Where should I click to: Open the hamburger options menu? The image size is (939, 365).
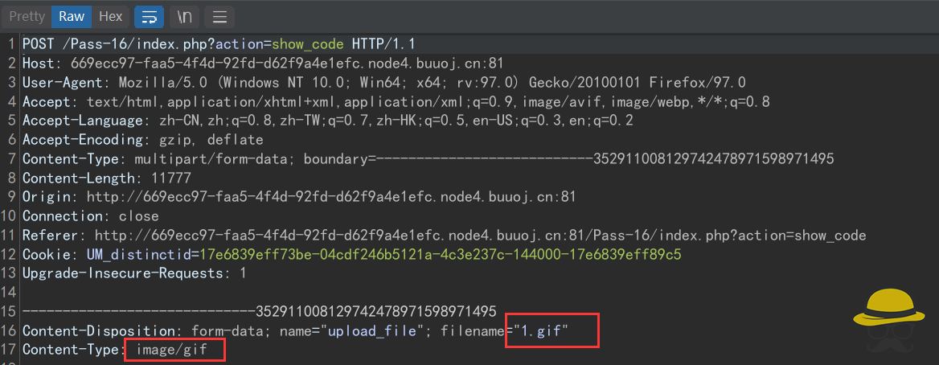[219, 16]
